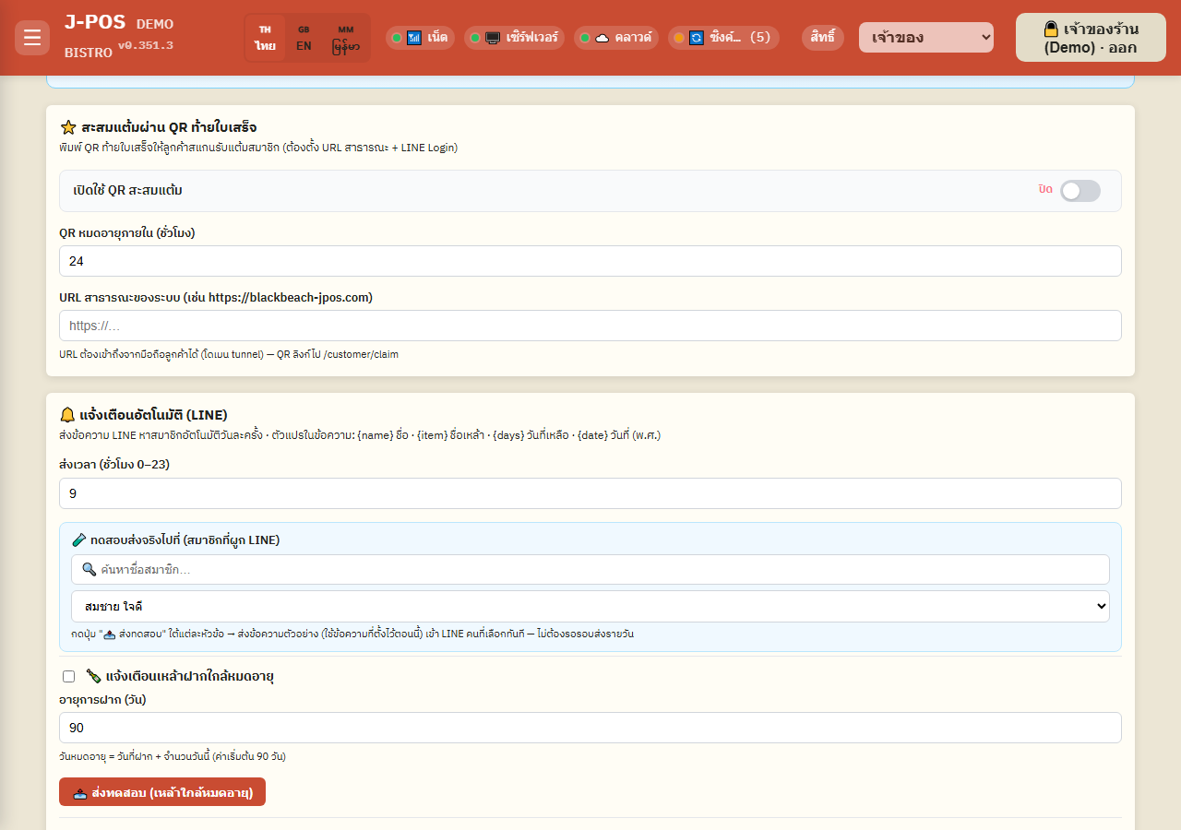Switch language to Myanmar (MM)
Image resolution: width=1181 pixels, height=830 pixels.
[346, 38]
